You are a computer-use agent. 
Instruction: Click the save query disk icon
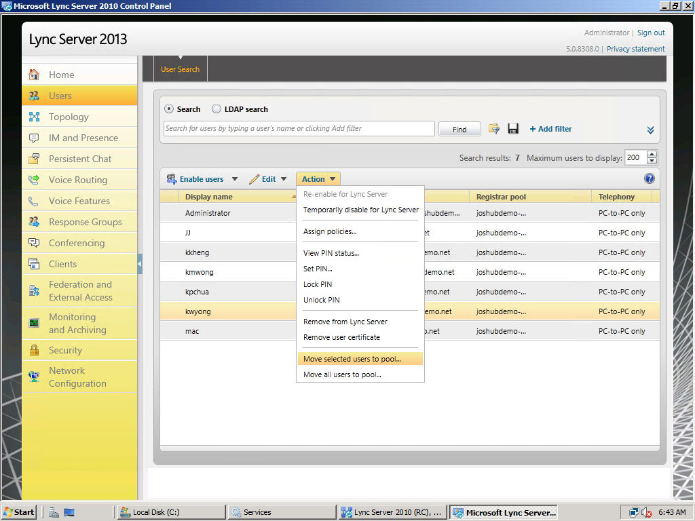click(x=513, y=129)
